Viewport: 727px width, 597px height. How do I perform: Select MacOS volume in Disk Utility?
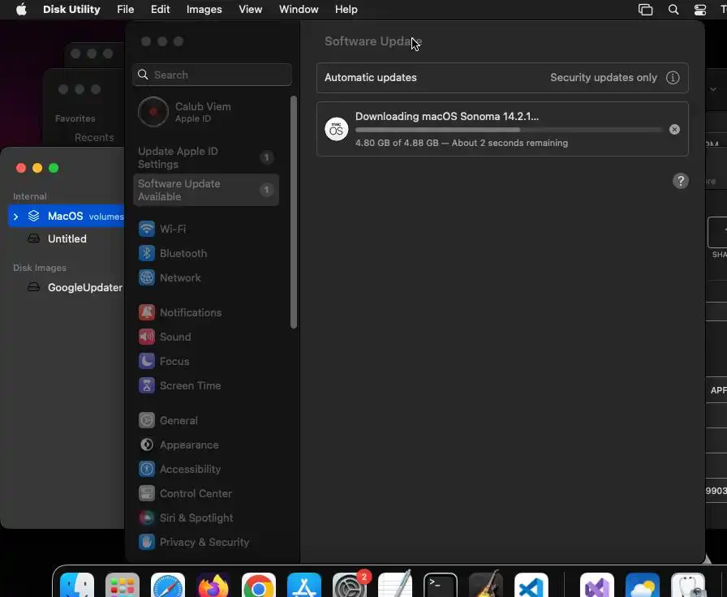67,216
